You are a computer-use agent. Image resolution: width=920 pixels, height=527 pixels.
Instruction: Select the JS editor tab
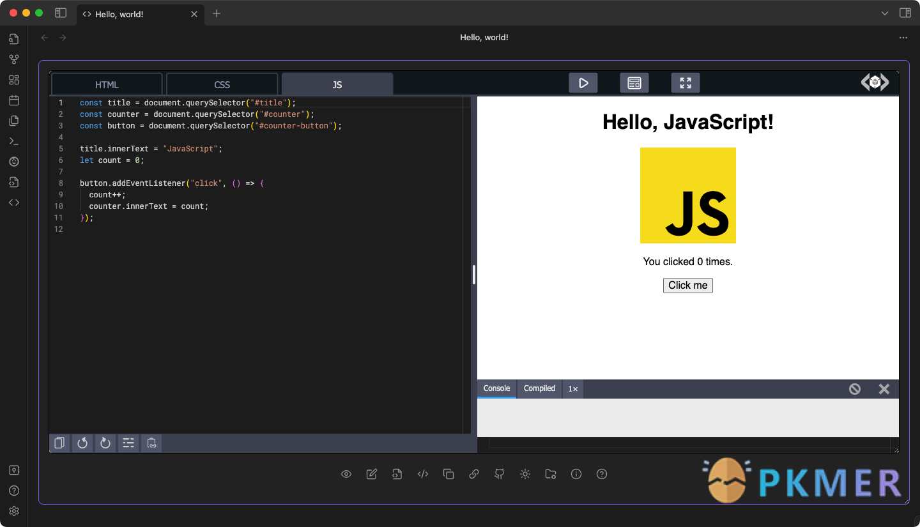337,84
